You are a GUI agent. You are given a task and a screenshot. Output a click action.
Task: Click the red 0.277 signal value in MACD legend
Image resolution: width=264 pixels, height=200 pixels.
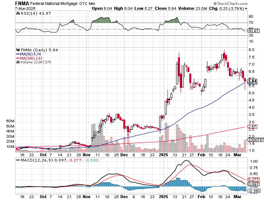(75, 160)
